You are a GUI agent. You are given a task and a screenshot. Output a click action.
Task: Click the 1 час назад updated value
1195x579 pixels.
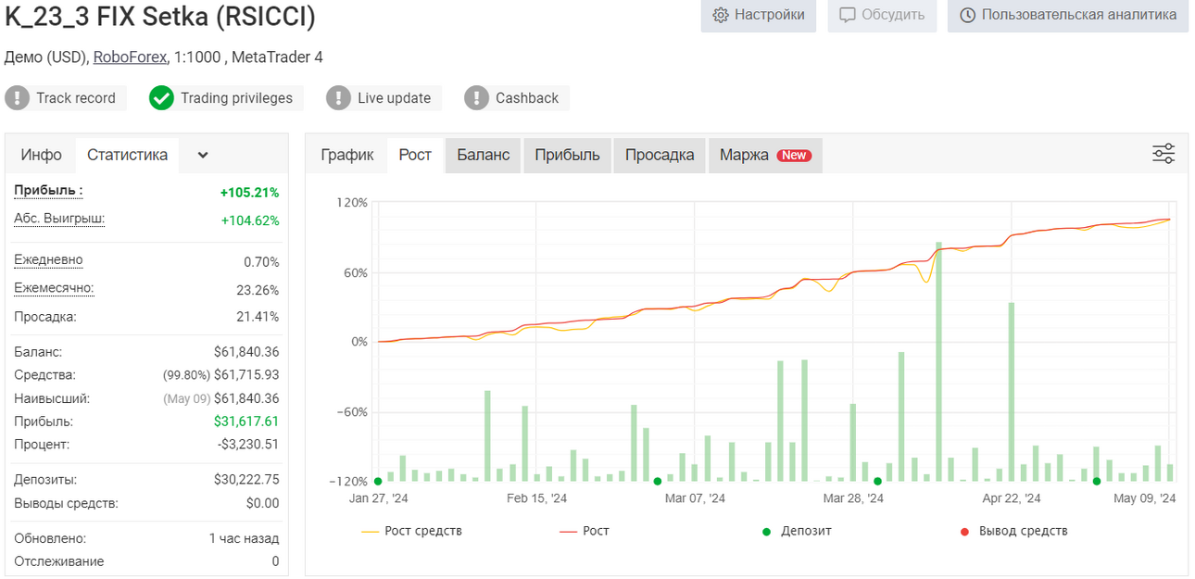[x=244, y=538]
